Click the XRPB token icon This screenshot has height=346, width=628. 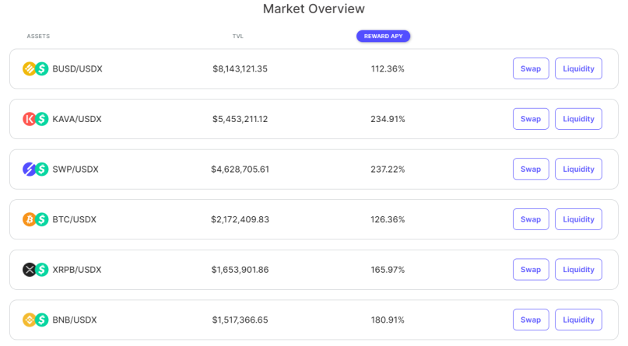click(29, 270)
